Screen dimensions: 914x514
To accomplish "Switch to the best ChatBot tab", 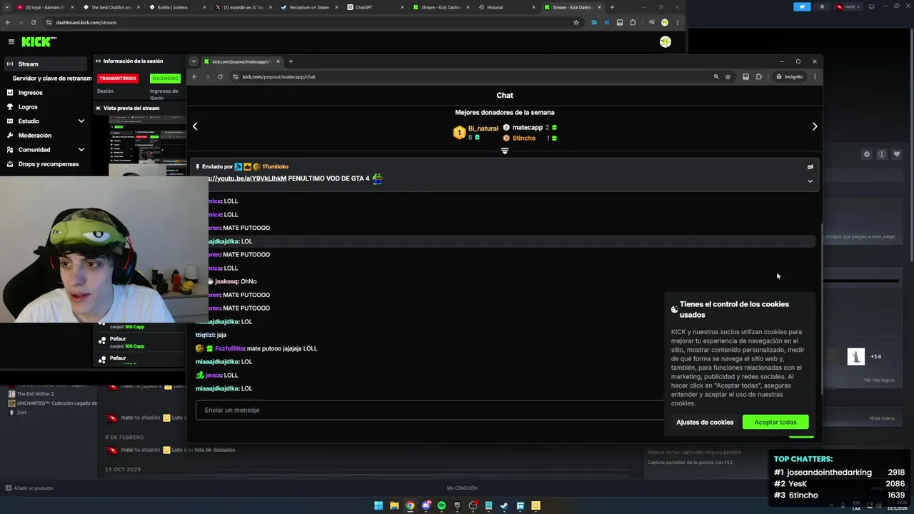I will pos(111,7).
